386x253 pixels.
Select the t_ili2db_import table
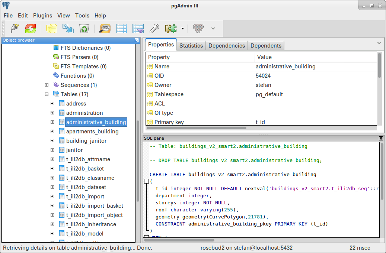pos(85,197)
